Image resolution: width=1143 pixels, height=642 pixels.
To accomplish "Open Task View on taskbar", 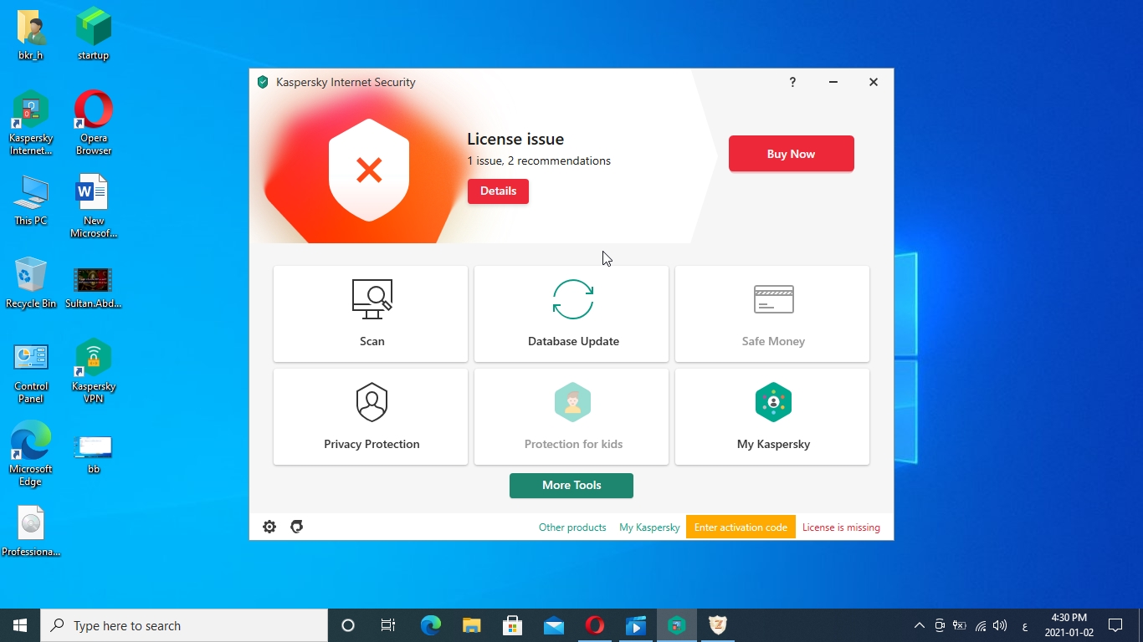I will (388, 625).
